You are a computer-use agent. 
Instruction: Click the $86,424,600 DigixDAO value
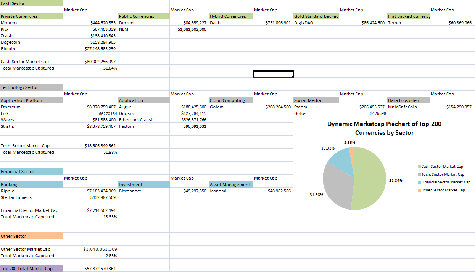[363, 23]
